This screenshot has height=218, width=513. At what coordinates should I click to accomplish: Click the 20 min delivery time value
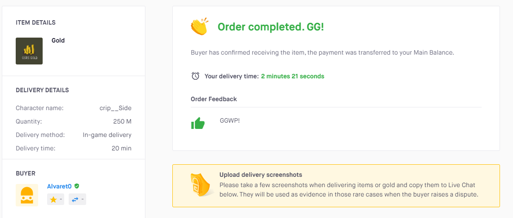click(x=121, y=148)
